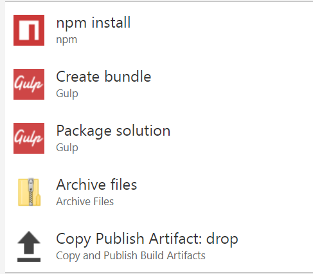Open the npm install build step
Screen dimensions: 313x274
tap(159, 30)
